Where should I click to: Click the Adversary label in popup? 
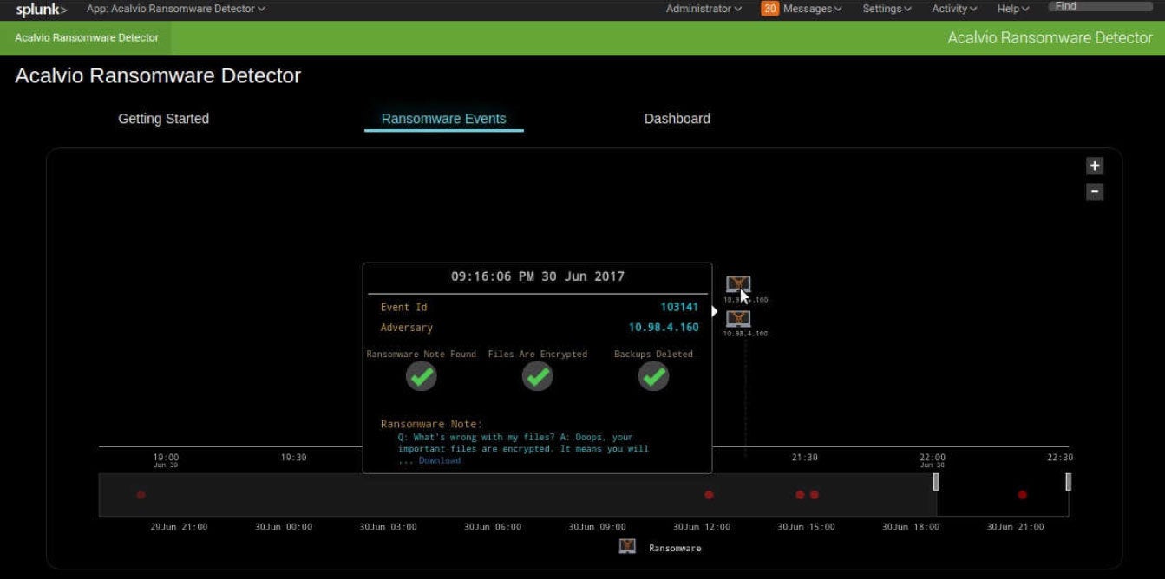406,328
